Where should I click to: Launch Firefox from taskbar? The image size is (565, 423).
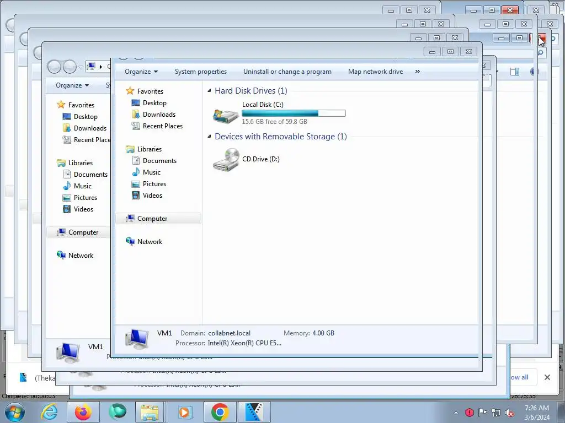[x=83, y=412]
